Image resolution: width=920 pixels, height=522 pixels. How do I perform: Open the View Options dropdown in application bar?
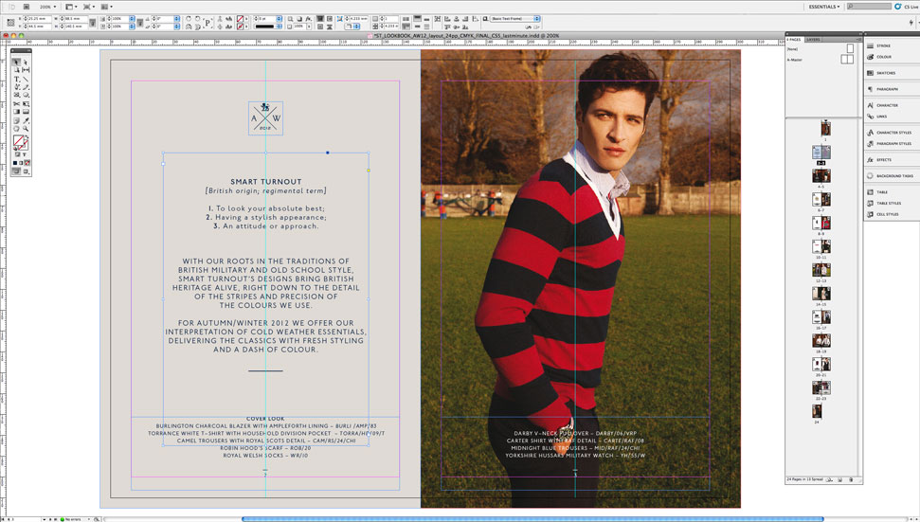click(x=71, y=7)
